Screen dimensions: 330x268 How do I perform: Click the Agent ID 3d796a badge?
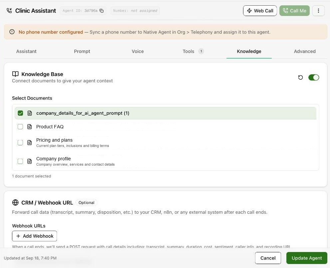pyautogui.click(x=83, y=11)
